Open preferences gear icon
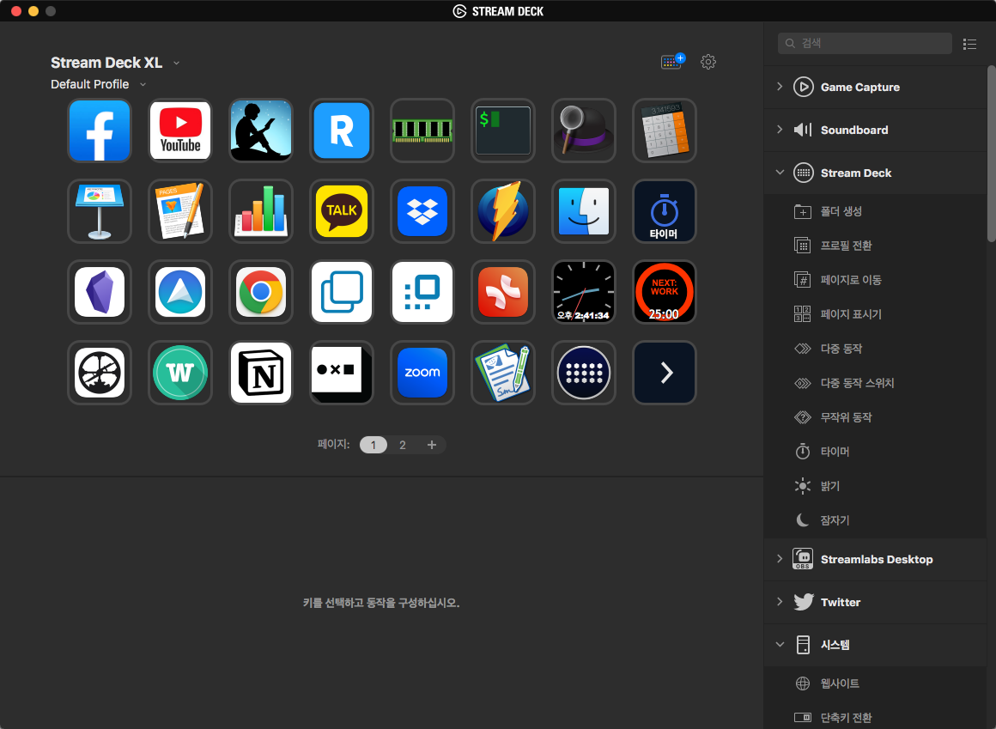This screenshot has height=729, width=996. pyautogui.click(x=708, y=62)
